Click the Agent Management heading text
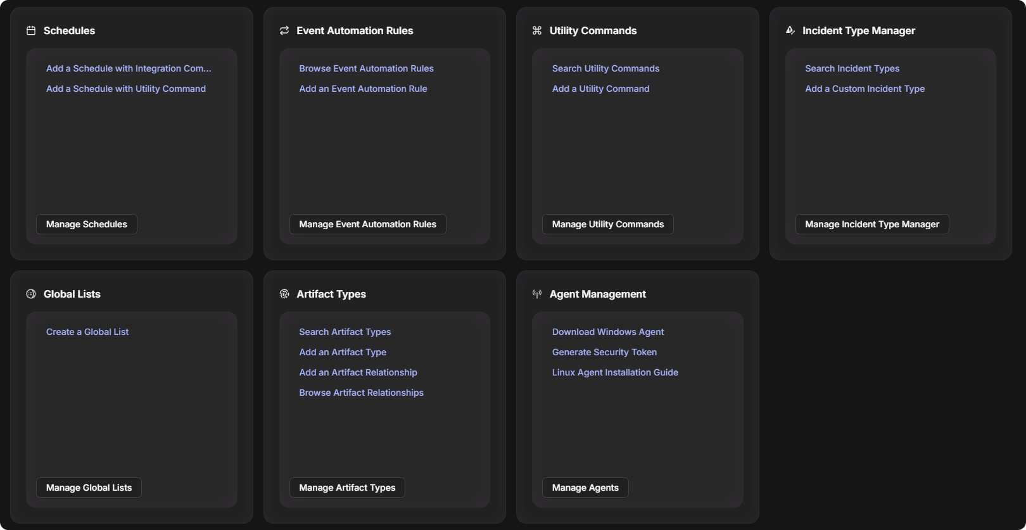 598,294
